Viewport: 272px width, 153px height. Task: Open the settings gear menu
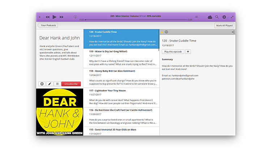pyautogui.click(x=224, y=17)
